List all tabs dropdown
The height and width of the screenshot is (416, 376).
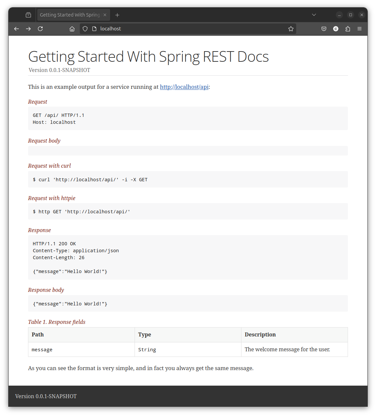314,15
